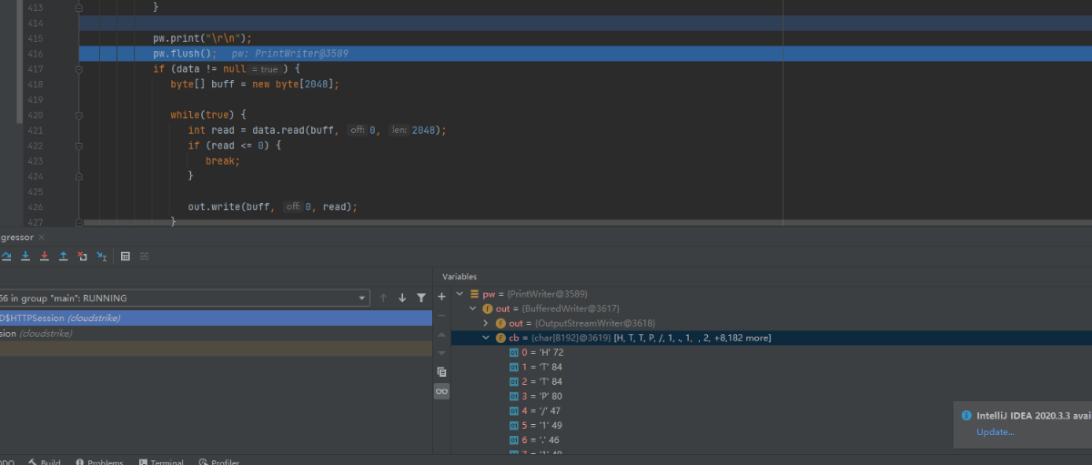
Task: Click line number 421 in gutter
Action: click(x=35, y=130)
